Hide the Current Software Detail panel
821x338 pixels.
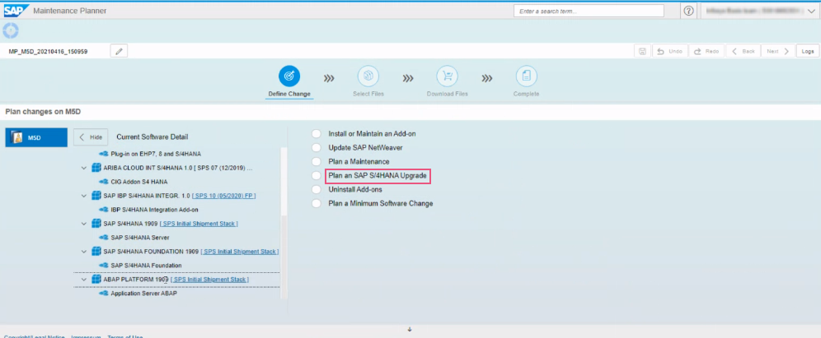click(91, 137)
